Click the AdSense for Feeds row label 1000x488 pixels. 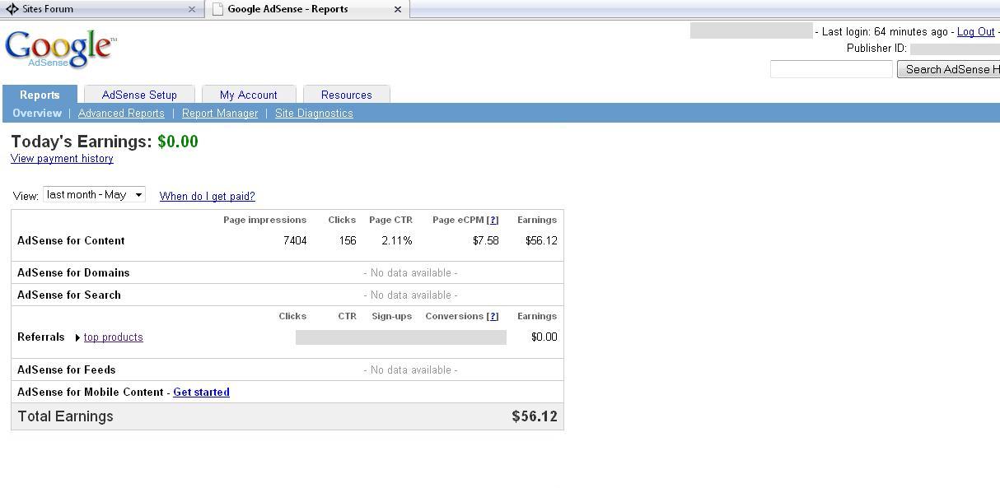67,370
